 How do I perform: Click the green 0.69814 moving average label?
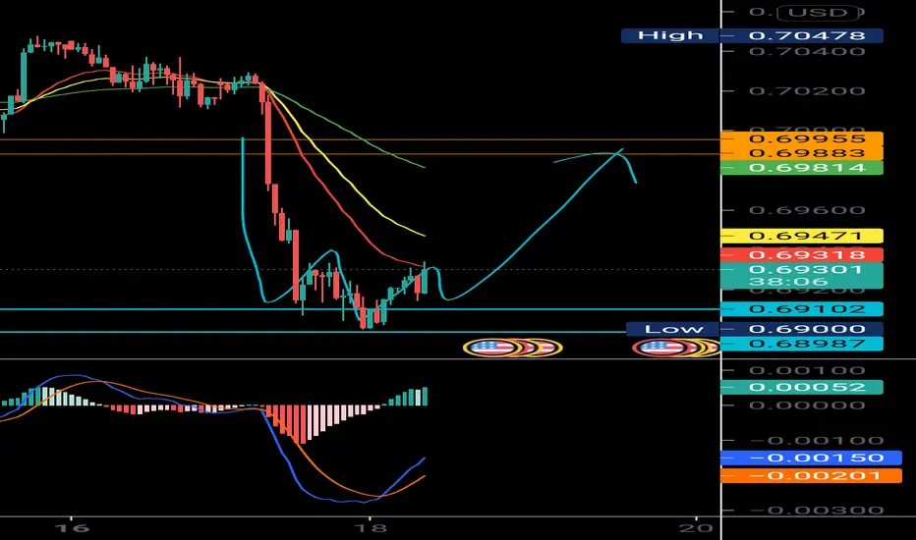802,168
